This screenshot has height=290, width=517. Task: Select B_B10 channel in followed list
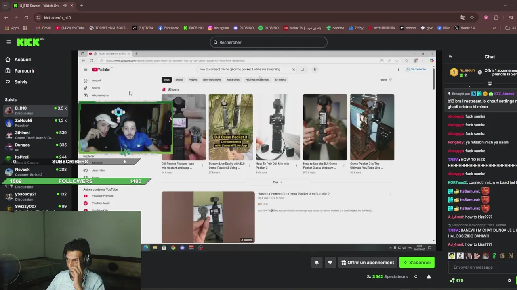coord(36,110)
